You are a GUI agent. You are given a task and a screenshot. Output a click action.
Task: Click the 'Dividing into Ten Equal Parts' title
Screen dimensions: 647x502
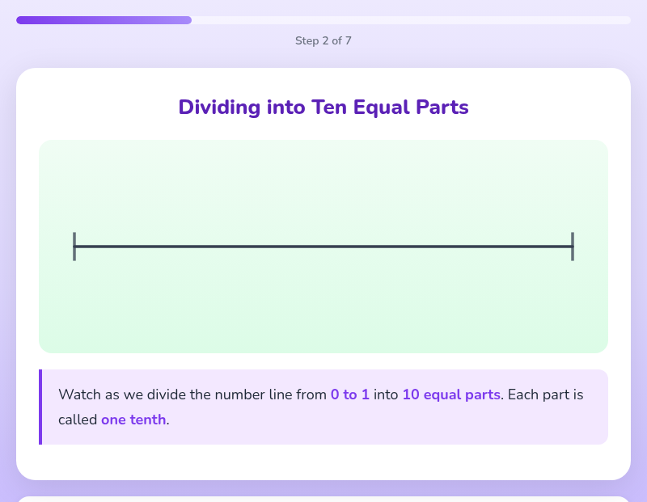(x=323, y=107)
